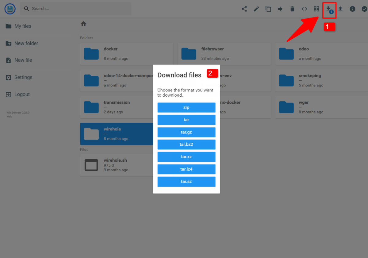Click the home breadcrumb icon

tap(83, 23)
